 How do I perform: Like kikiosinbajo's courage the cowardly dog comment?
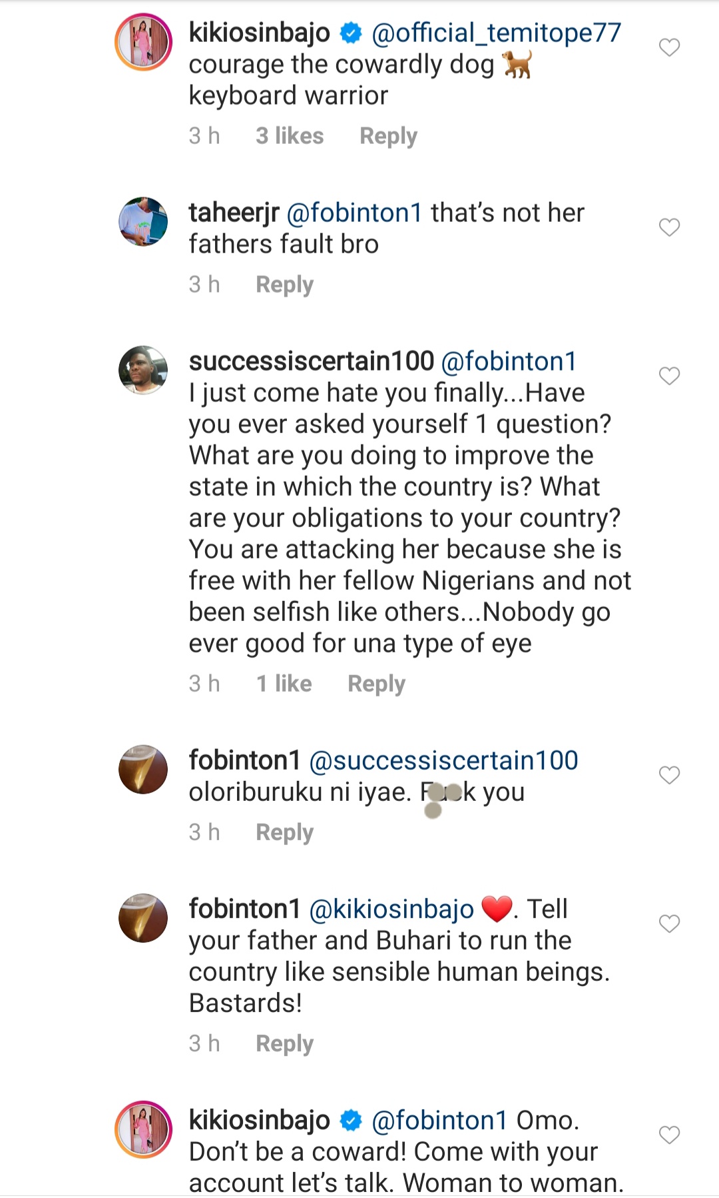click(669, 47)
